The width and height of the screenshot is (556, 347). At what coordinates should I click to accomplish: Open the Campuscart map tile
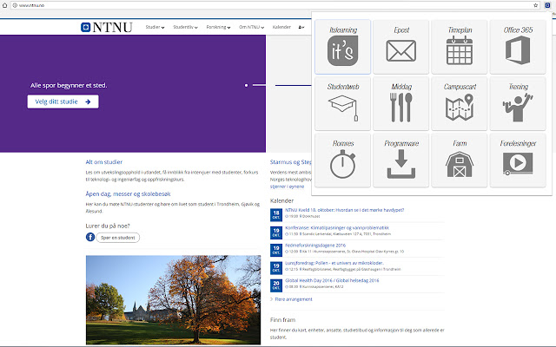[x=460, y=103]
